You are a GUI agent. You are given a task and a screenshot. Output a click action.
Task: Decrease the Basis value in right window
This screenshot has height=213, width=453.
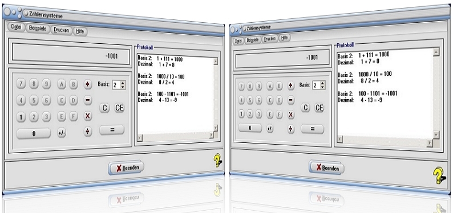click(x=323, y=87)
